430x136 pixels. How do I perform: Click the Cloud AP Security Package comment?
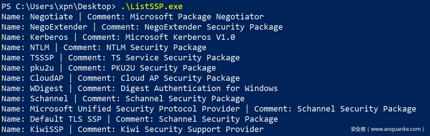180,78
